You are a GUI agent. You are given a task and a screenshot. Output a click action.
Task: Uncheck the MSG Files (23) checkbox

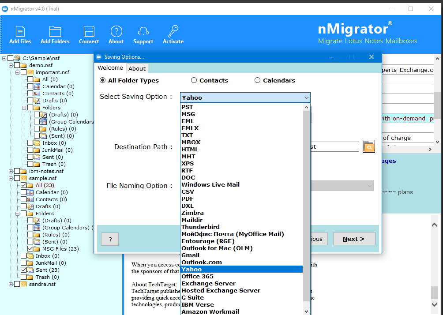30,249
